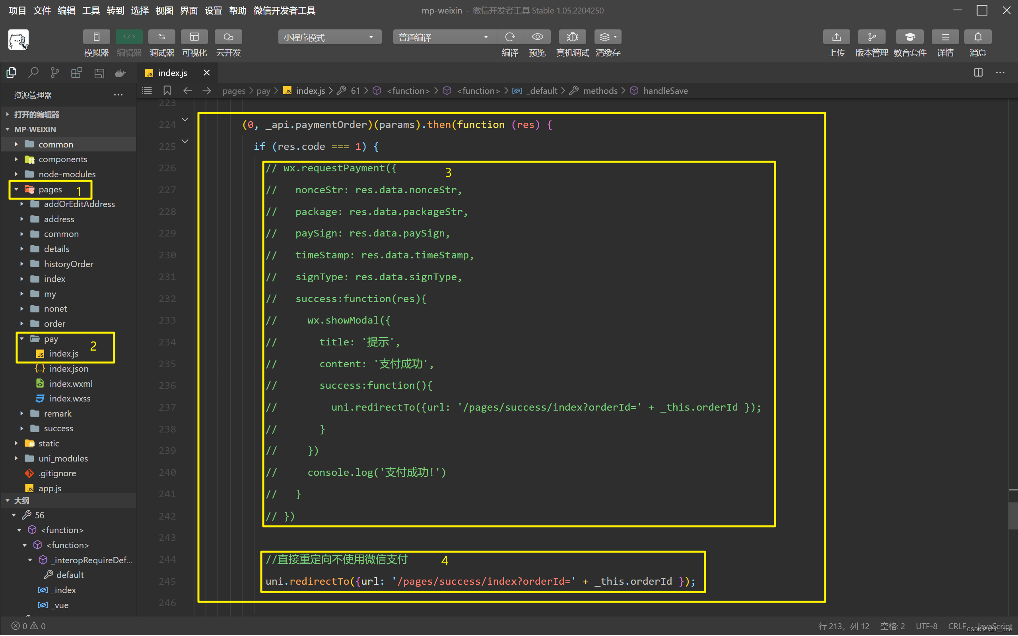
Task: Open the search icon in sidebar
Action: coord(33,73)
